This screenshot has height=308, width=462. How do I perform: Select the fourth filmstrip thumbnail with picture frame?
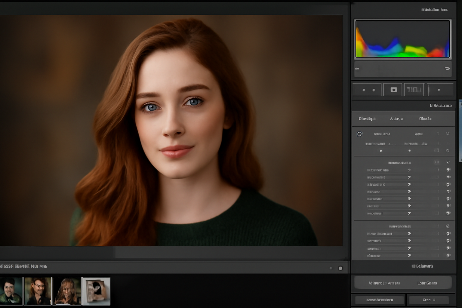click(97, 291)
